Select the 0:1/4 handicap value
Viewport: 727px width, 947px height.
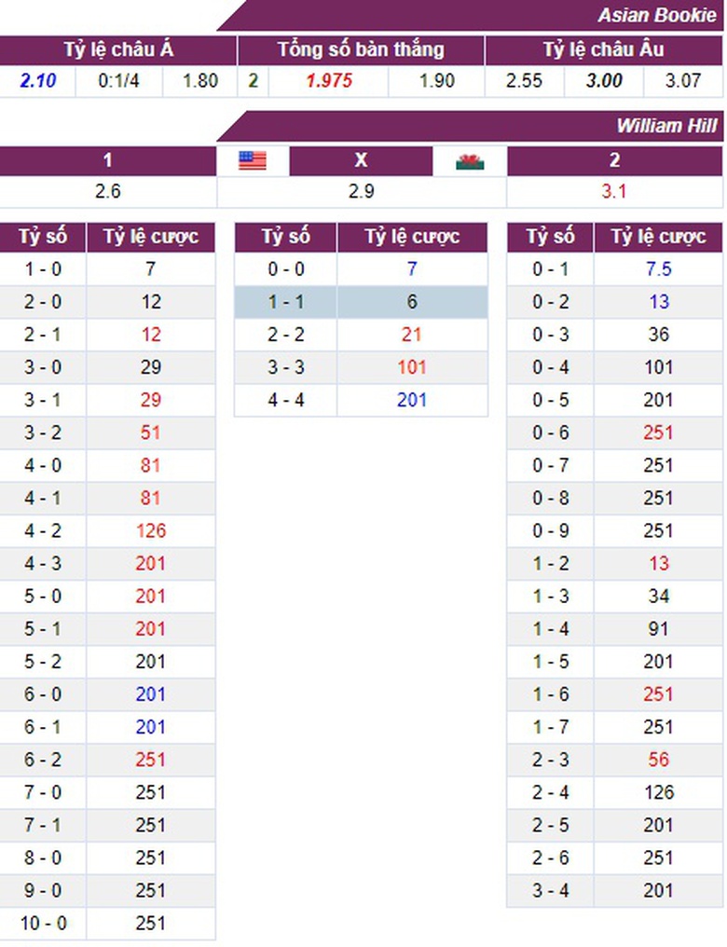click(x=119, y=81)
